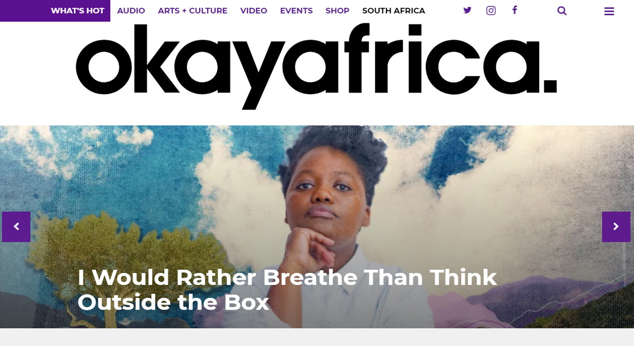Visit the SHOP link
Viewport: 634px width, 346px height.
[337, 11]
